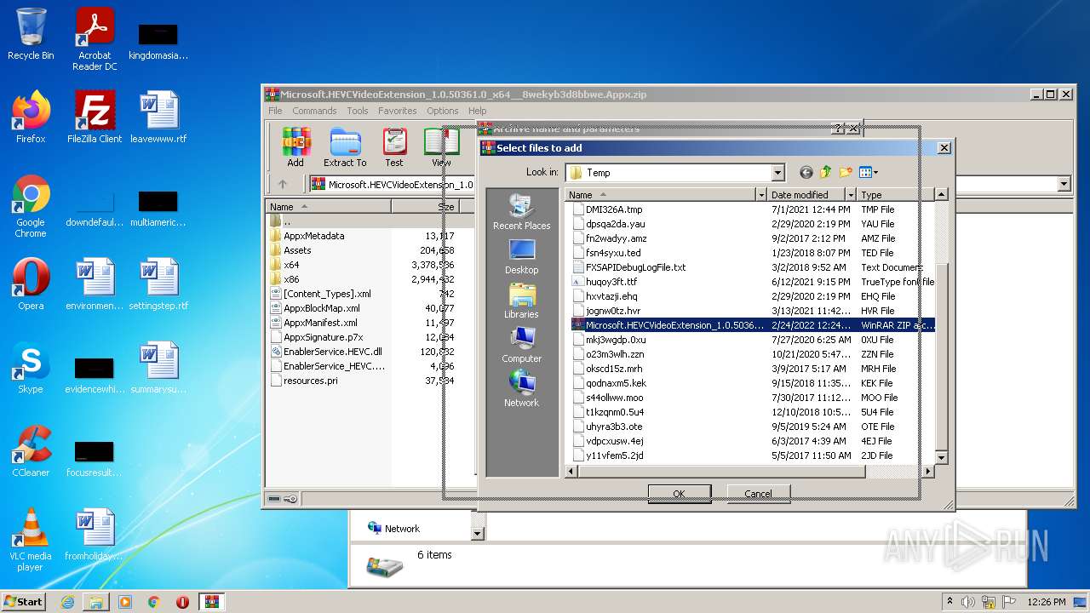The width and height of the screenshot is (1090, 613).
Task: Show hidden icons tray arrow
Action: (950, 602)
